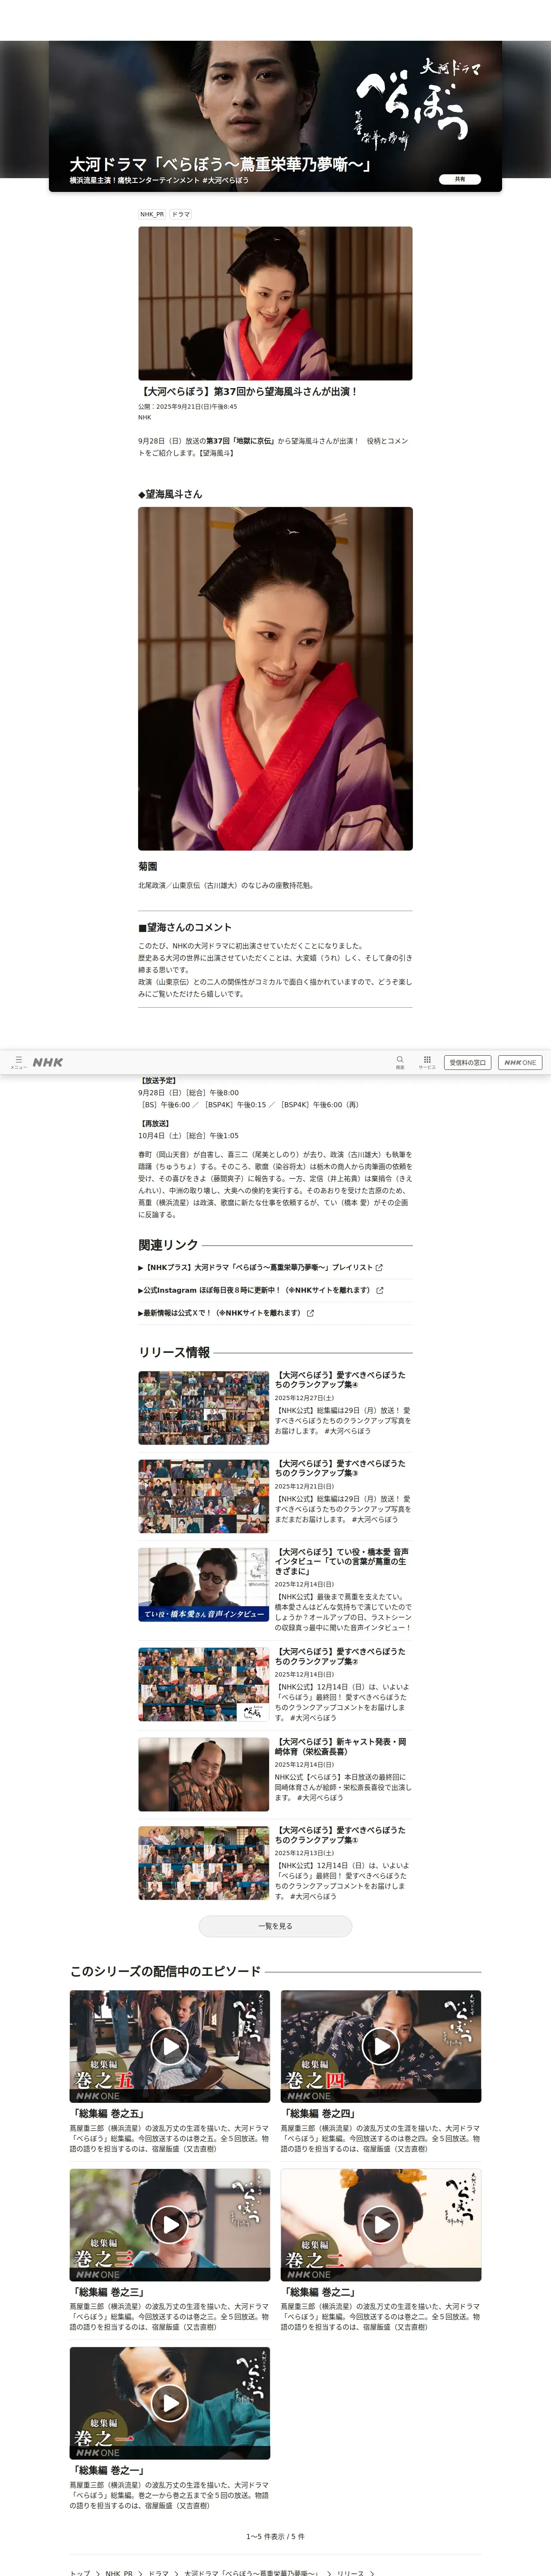Open thumbnail for 岡崎体育 cast announcement

(203, 1774)
